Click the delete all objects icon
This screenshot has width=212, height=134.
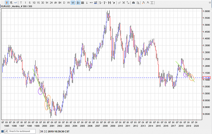coord(128,3)
